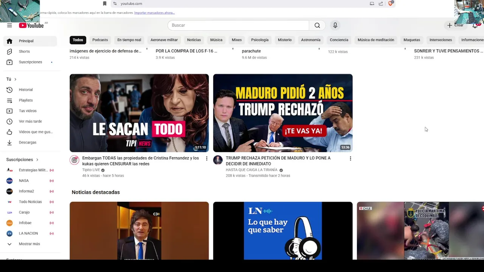Select Música de meditación chip
Screen dimensions: 484x272
click(376, 40)
